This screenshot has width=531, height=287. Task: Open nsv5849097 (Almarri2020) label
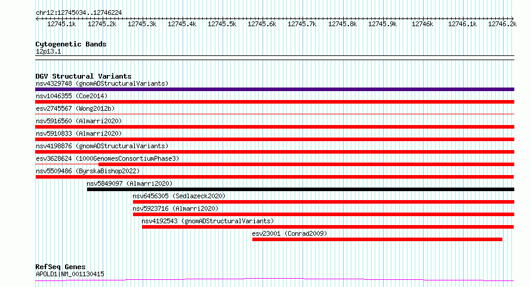pos(129,183)
